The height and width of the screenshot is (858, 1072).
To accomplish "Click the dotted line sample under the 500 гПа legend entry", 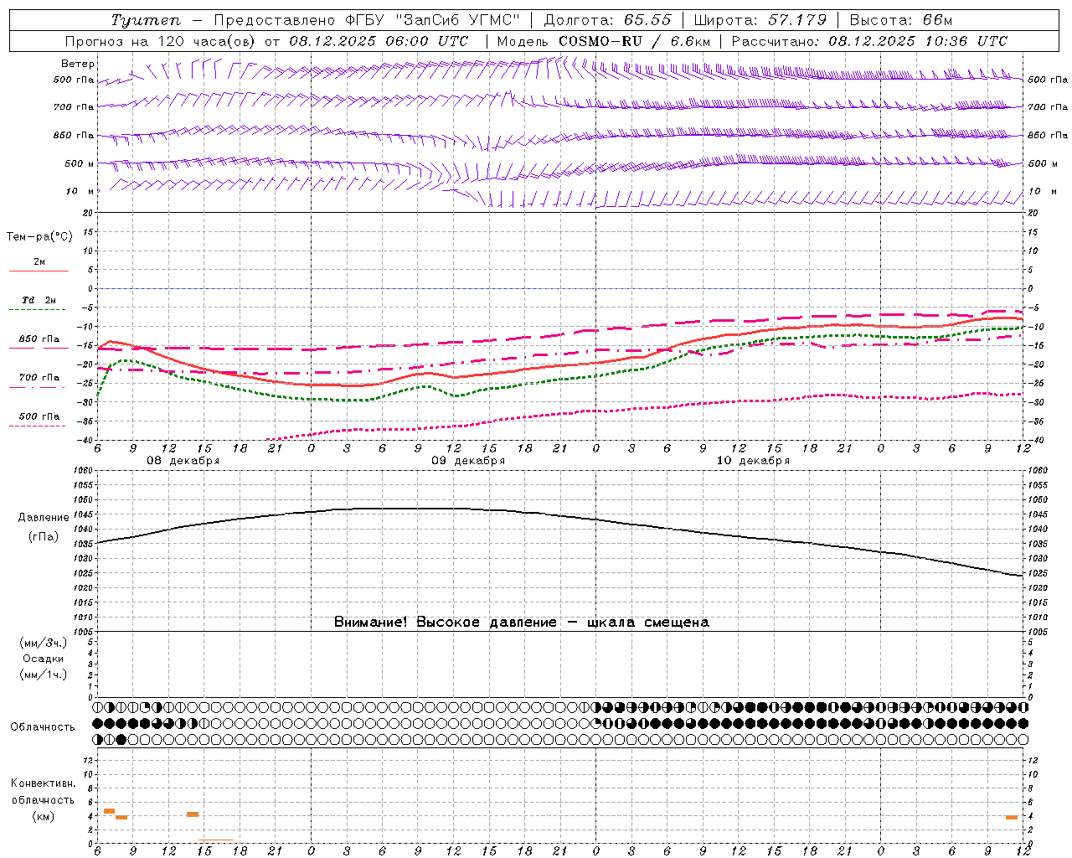I will [x=37, y=426].
